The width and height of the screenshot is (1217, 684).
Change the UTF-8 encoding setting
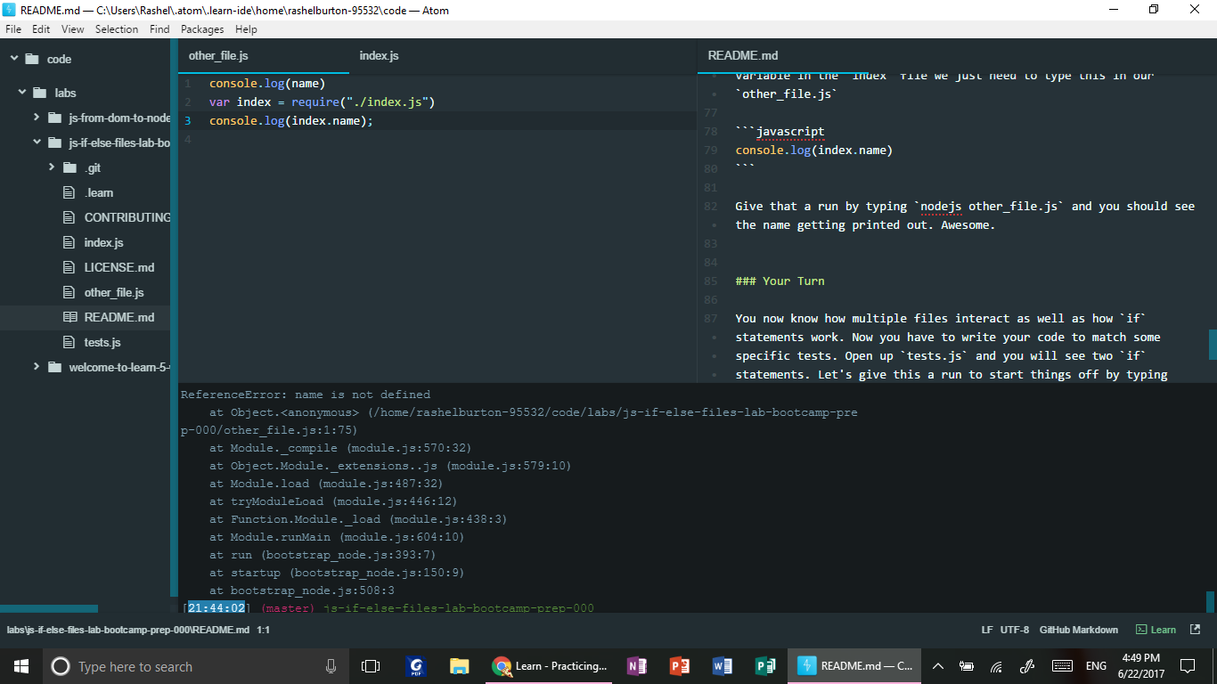pyautogui.click(x=1014, y=630)
